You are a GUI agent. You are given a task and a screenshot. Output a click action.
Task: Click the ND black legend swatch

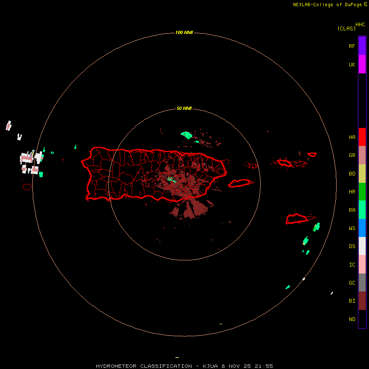pyautogui.click(x=362, y=319)
